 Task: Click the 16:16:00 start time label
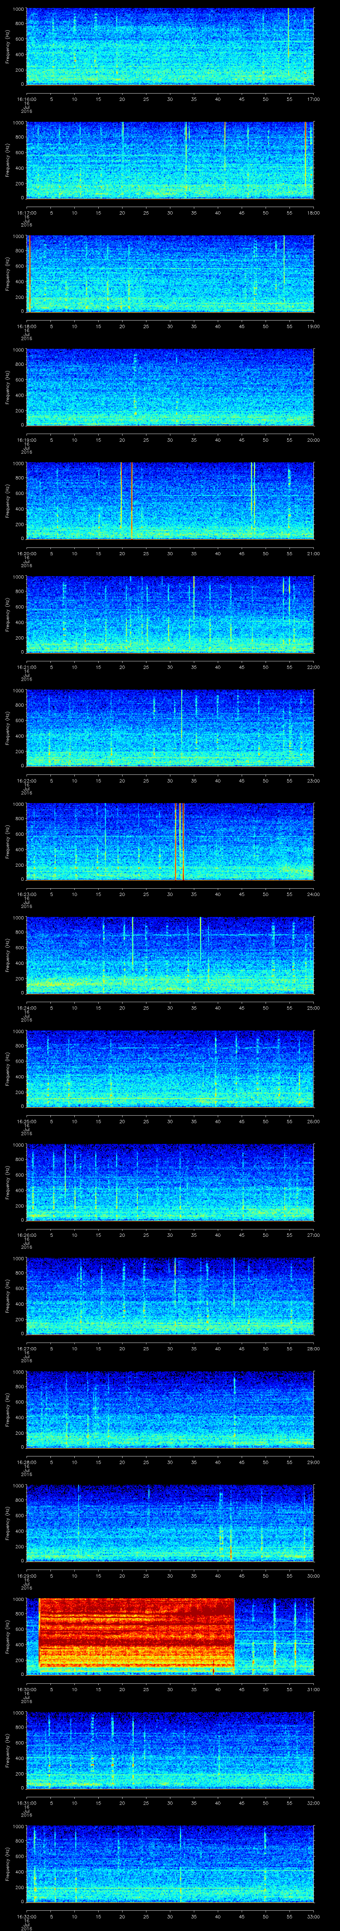coord(26,99)
